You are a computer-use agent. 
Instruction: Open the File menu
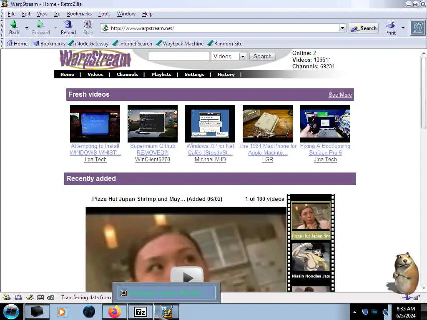[11, 14]
